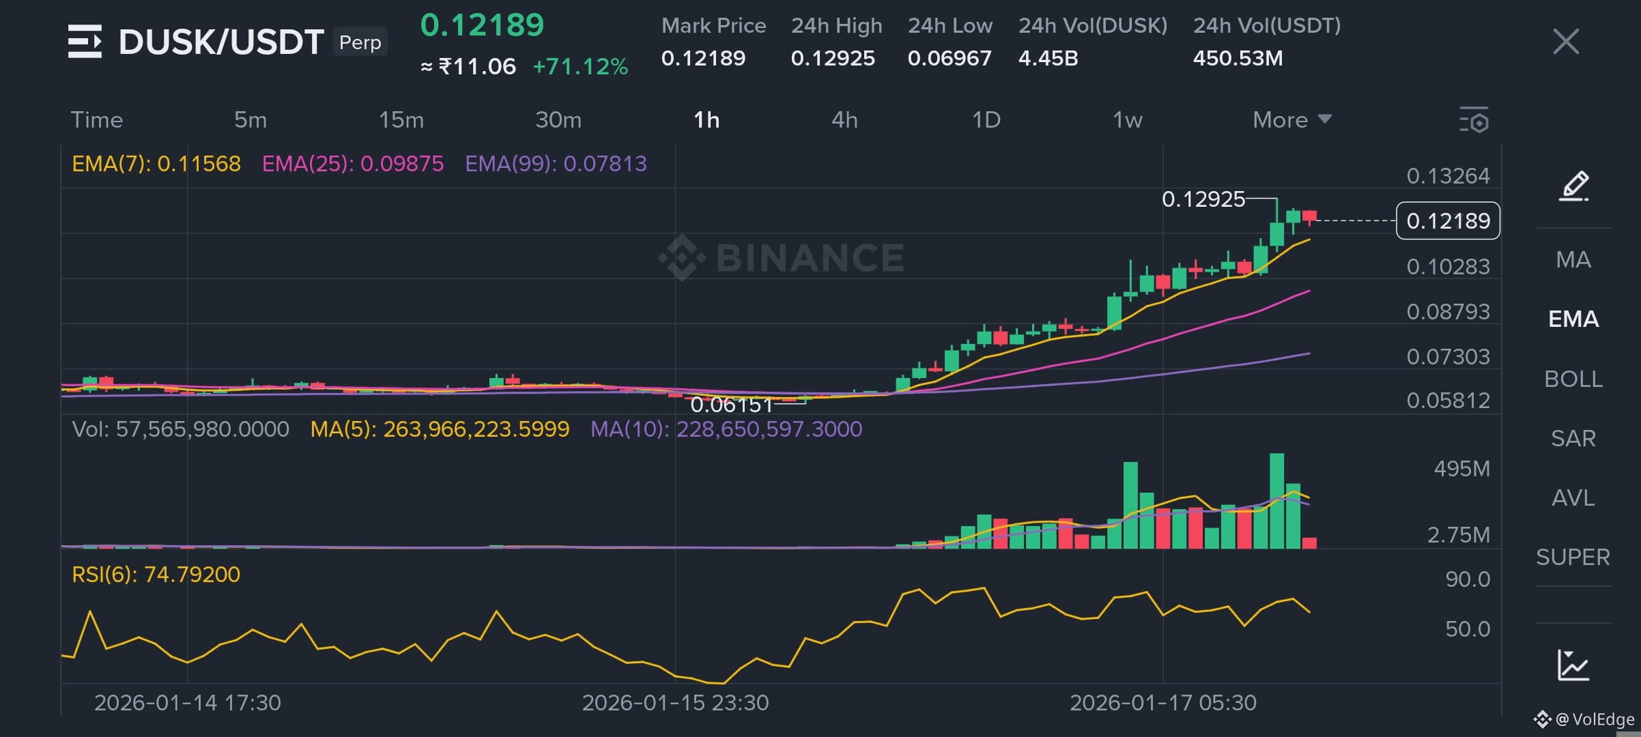This screenshot has width=1641, height=737.
Task: Open chart settings icon
Action: 1474,120
